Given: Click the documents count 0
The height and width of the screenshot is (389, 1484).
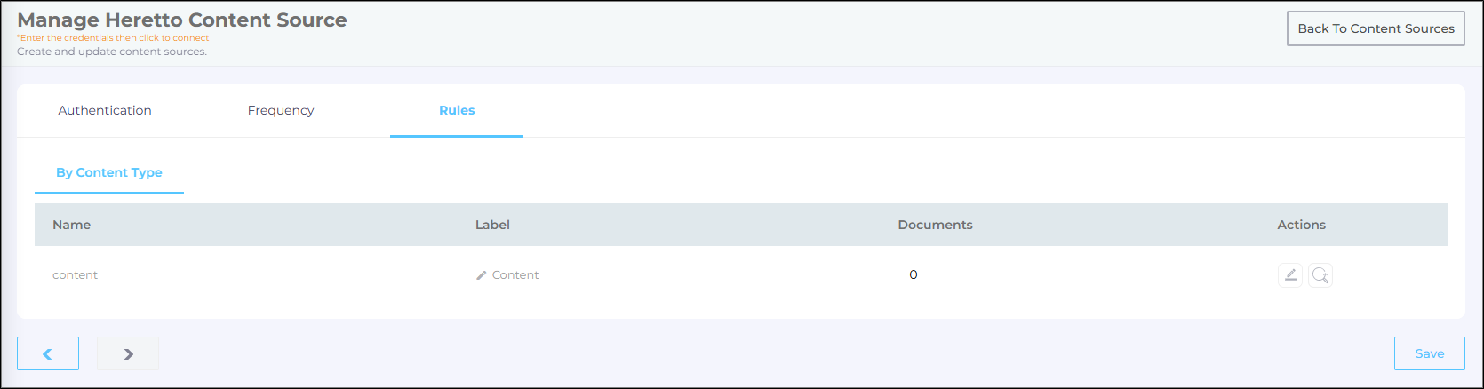Looking at the screenshot, I should tap(914, 275).
